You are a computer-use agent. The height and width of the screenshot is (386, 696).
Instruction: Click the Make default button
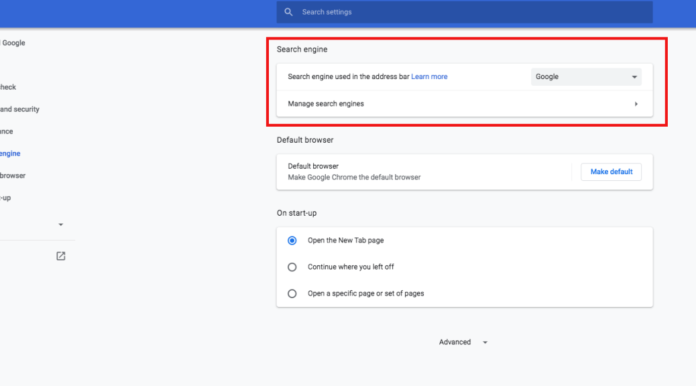(611, 172)
